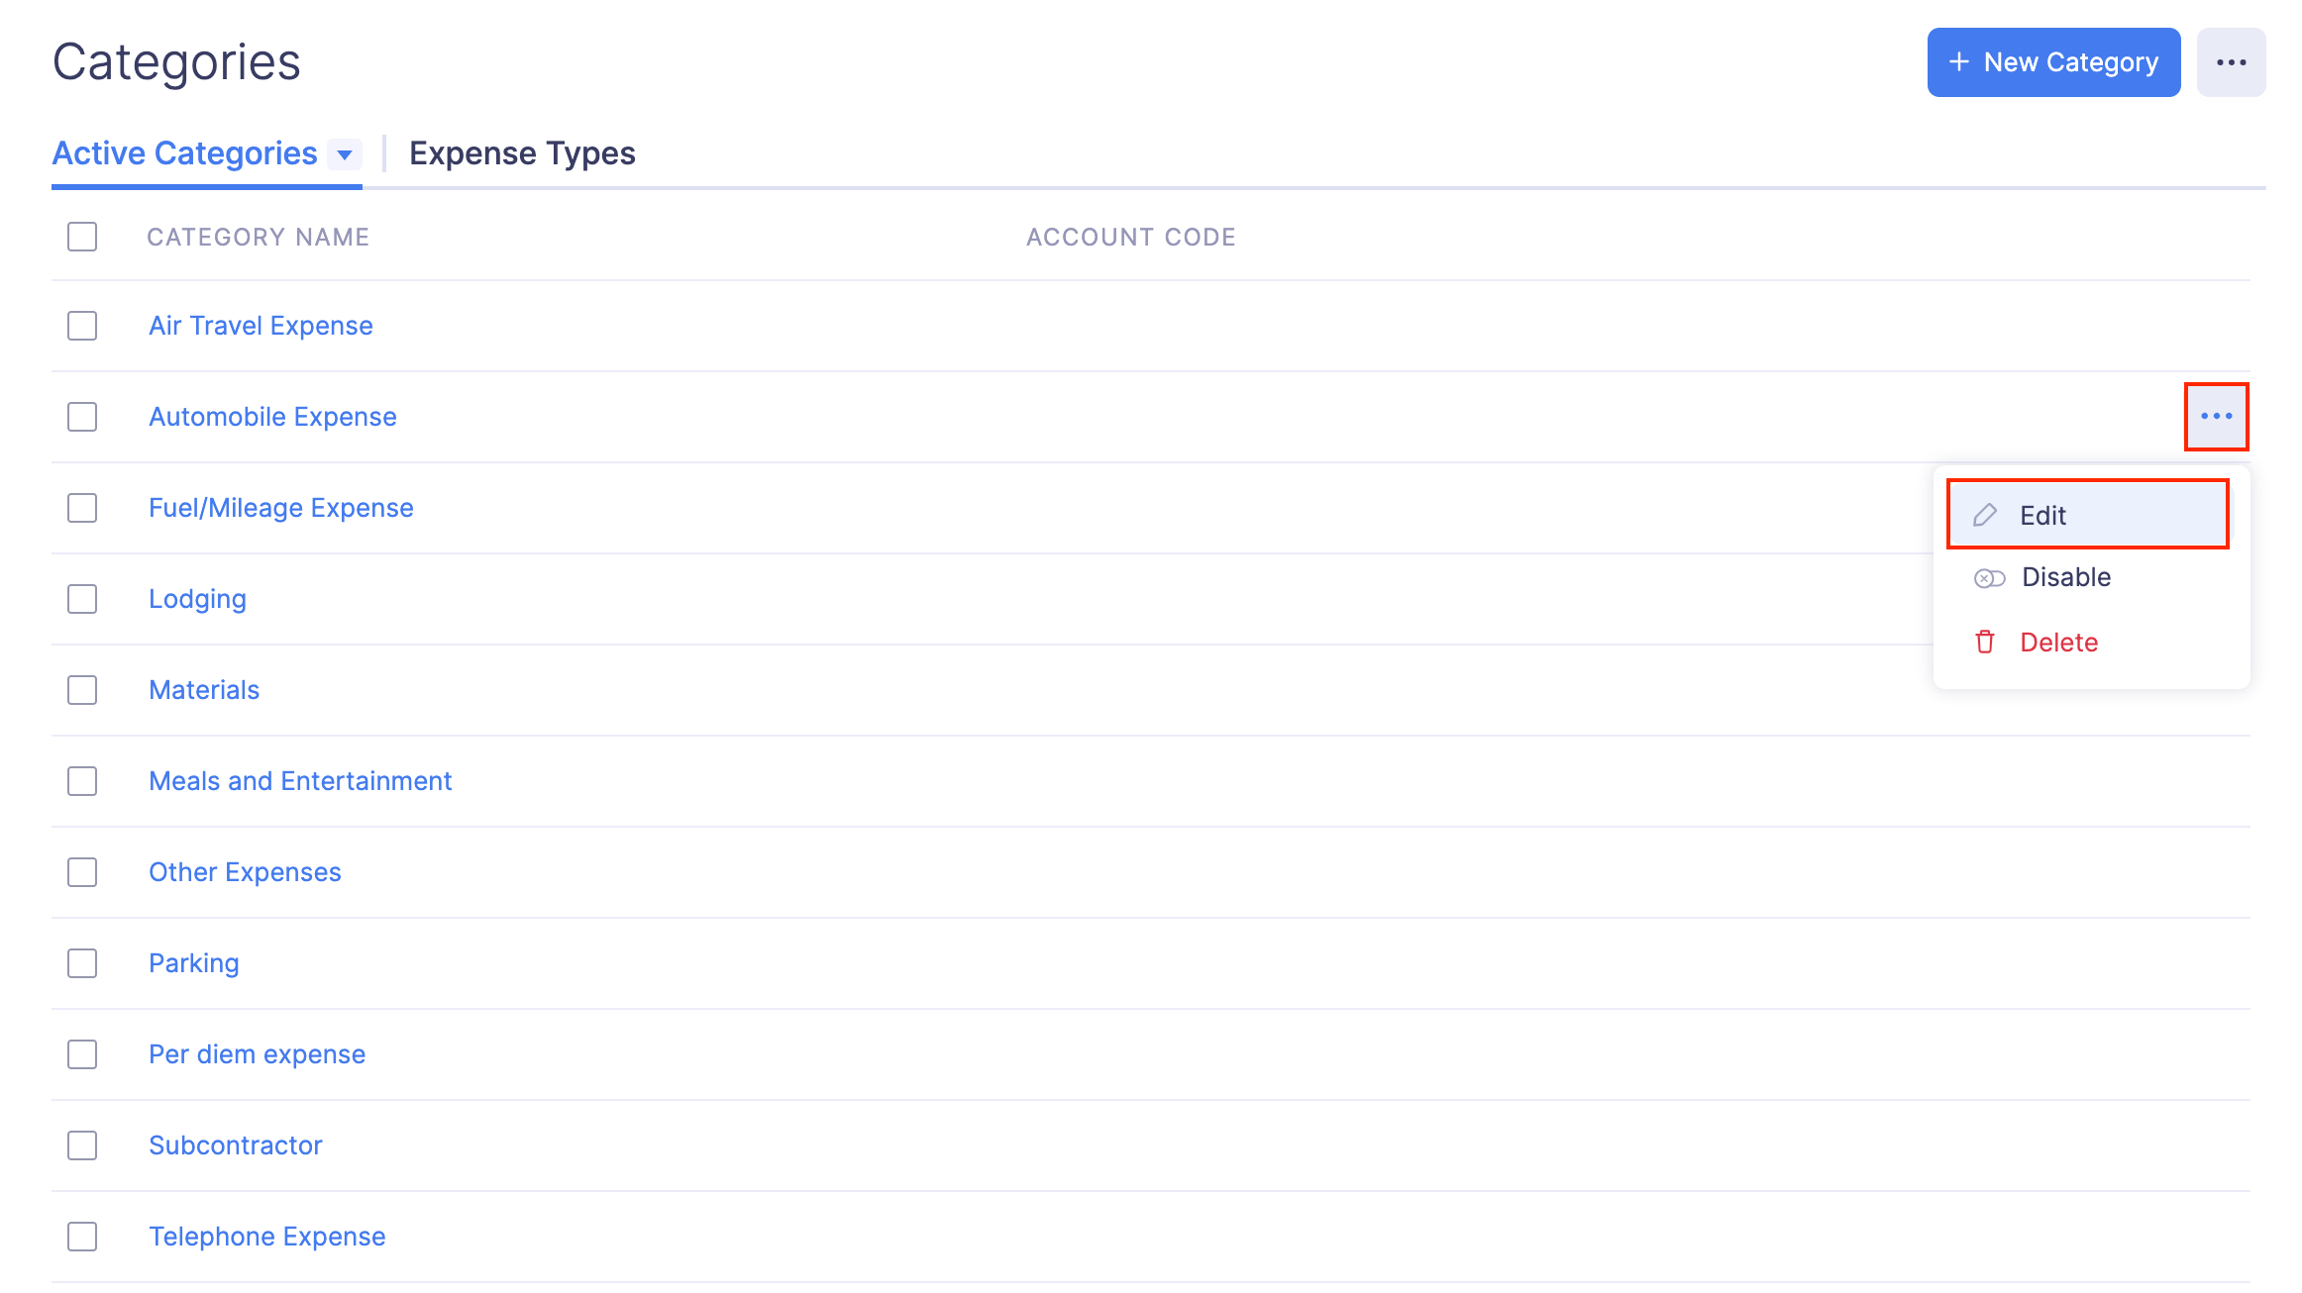Viewport: 2302px width, 1293px height.
Task: Select the Lodging row checkbox
Action: (x=82, y=599)
